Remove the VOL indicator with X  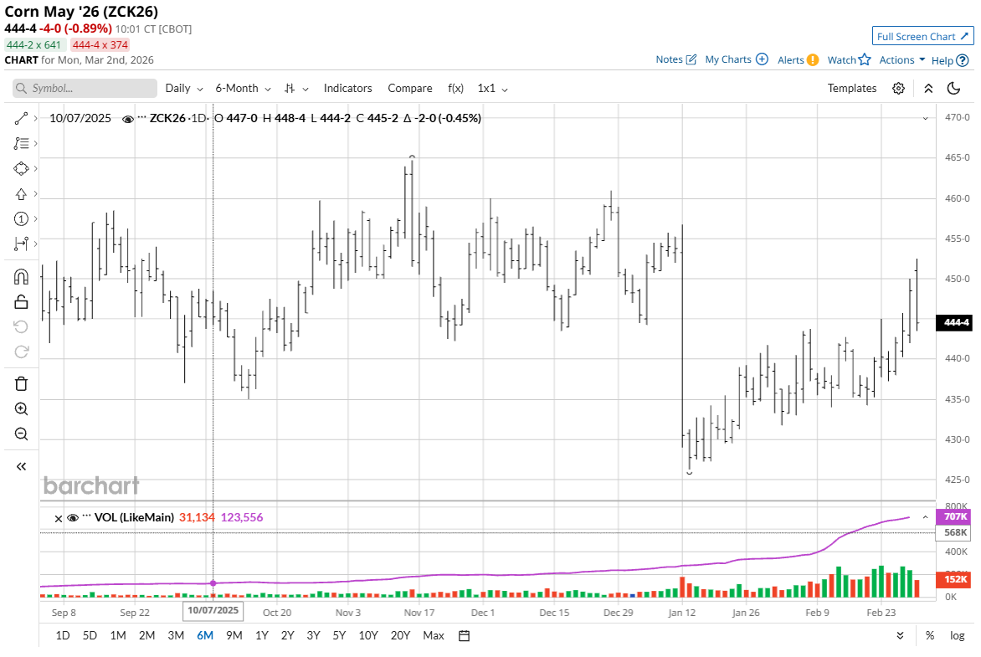pyautogui.click(x=59, y=519)
